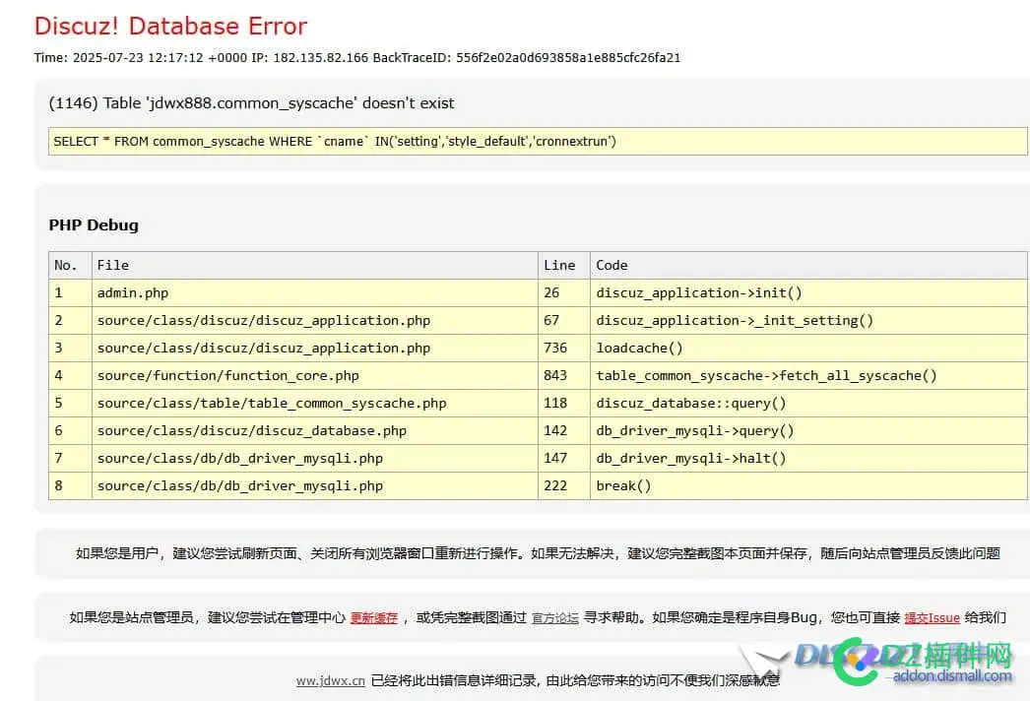Screen dimensions: 1030x701
Task: Open the 官方论坛 link
Action: 555,618
